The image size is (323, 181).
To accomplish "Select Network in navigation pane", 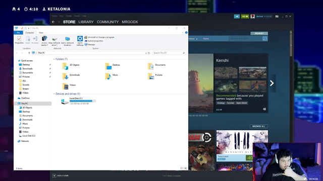I will pyautogui.click(x=25, y=141).
